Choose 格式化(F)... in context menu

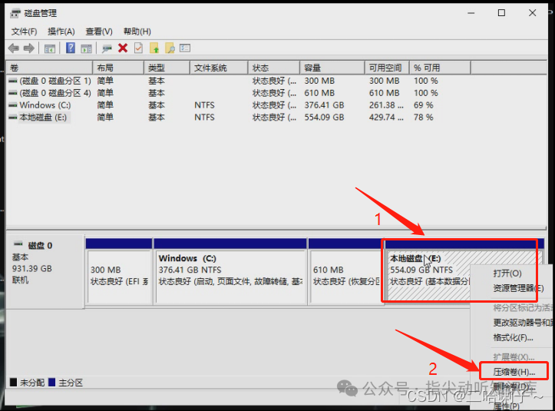514,337
